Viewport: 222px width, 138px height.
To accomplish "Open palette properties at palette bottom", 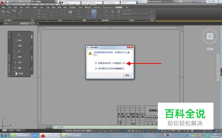I will [x=9, y=75].
